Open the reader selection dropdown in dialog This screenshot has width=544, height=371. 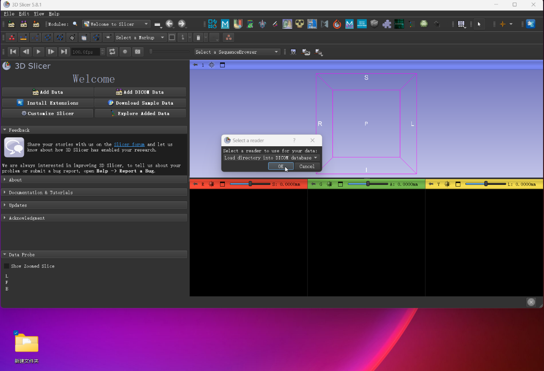pyautogui.click(x=271, y=158)
